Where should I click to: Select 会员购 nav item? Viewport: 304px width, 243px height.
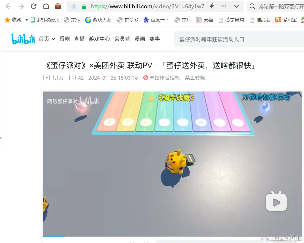tap(122, 39)
